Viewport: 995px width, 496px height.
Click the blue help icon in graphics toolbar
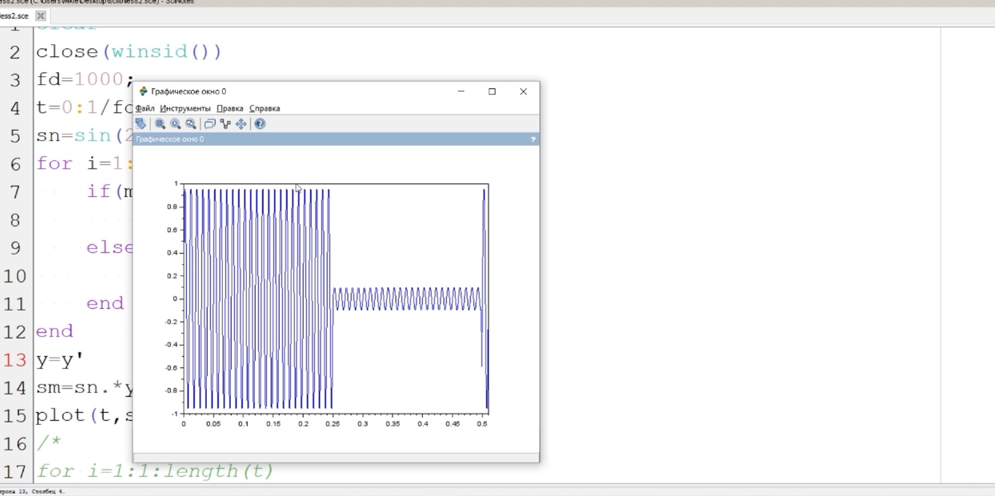coord(260,124)
